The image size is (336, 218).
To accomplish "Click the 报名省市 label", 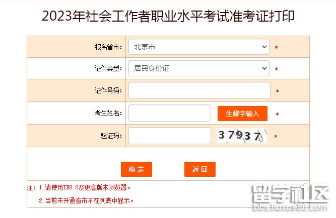I will click(108, 47).
